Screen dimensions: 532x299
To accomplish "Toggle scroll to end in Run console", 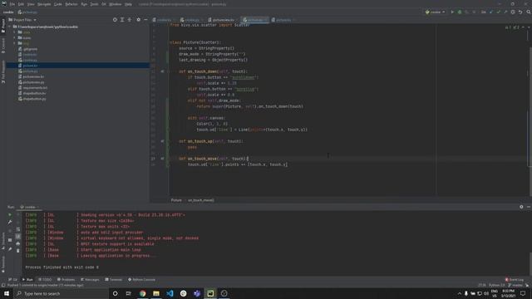I will pos(18,236).
